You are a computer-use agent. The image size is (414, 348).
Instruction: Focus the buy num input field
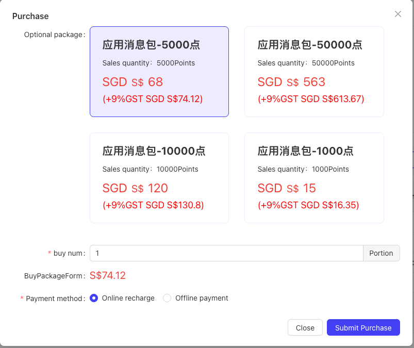(x=226, y=253)
